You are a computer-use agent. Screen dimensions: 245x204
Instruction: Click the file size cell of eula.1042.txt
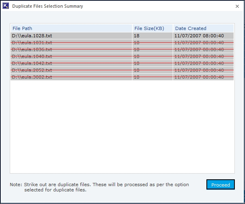point(152,63)
